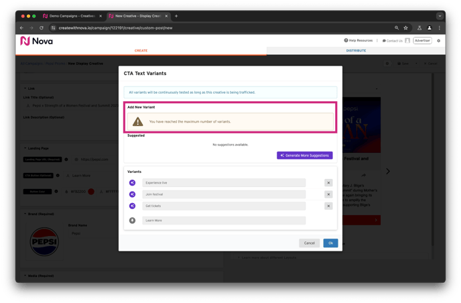The width and height of the screenshot is (461, 303).
Task: Cancel the CTA Text Variants dialog
Action: (x=309, y=243)
